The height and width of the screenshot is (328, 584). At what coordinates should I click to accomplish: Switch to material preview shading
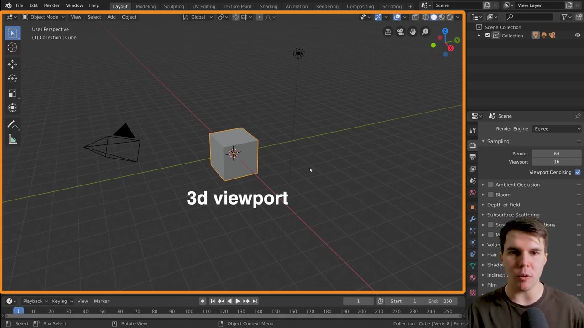click(x=442, y=17)
